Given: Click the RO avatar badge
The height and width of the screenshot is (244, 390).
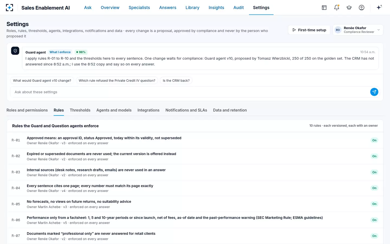Looking at the screenshot, I should [338, 30].
